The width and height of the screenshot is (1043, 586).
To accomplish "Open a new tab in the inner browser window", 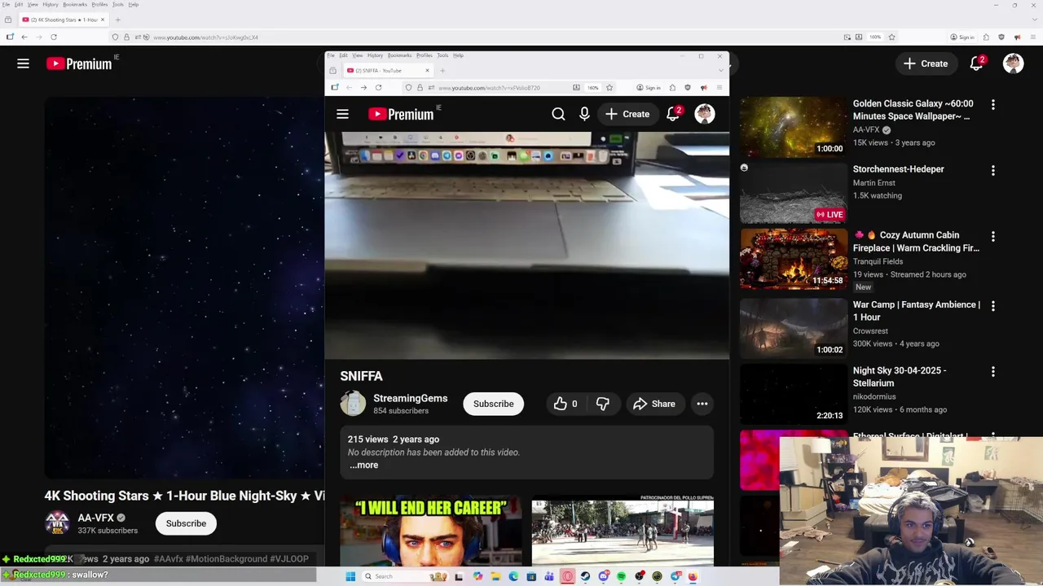I will [x=442, y=71].
